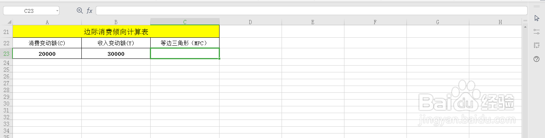Screen dimensions: 545x138
Task: Click the vertical scrollbar up arrow
Action: point(525,27)
